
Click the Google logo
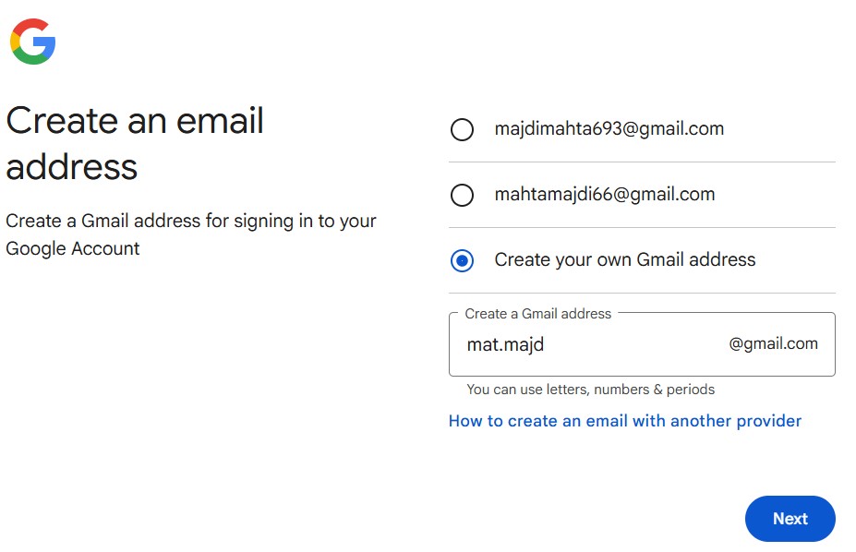33,42
